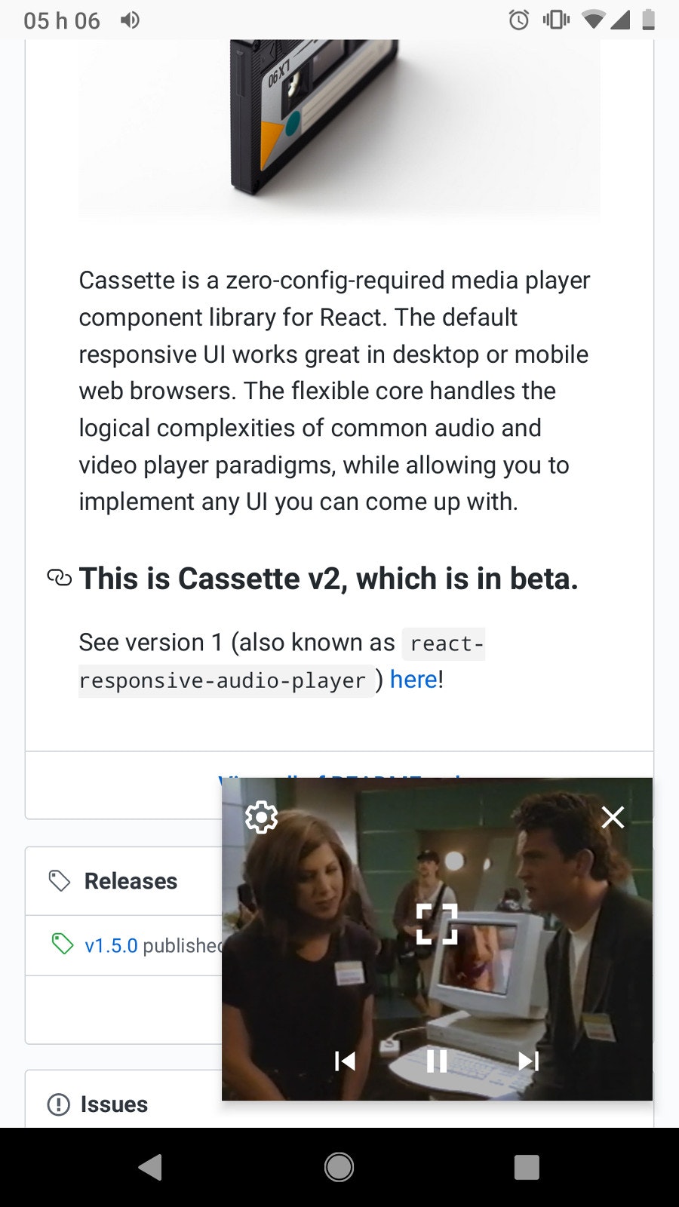Toggle the vibrate mode indicator
Screen dimensions: 679x1207
click(555, 20)
